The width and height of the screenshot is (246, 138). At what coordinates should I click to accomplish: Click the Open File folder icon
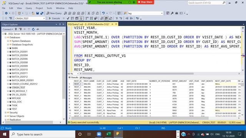33,13
